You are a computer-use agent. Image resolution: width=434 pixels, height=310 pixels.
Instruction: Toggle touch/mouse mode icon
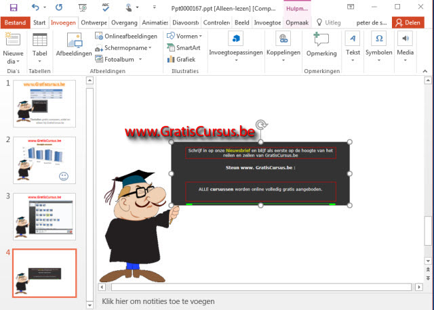(129, 7)
